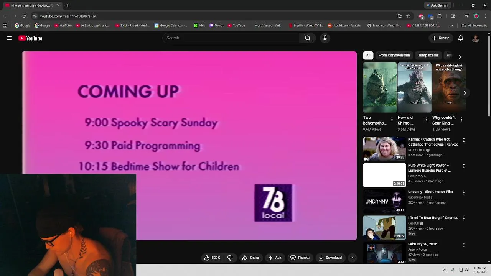Click the YouTube search text field
This screenshot has width=491, height=276.
tap(231, 38)
